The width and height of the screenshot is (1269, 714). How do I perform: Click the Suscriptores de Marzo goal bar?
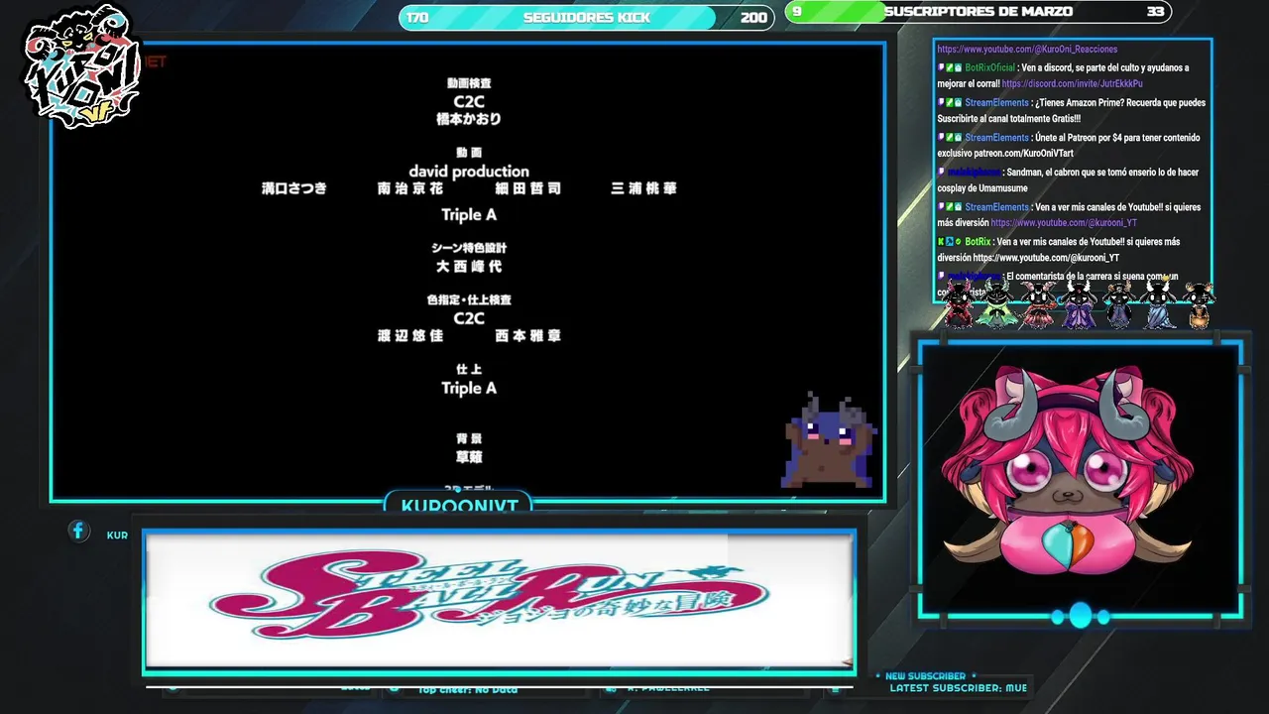coord(978,12)
